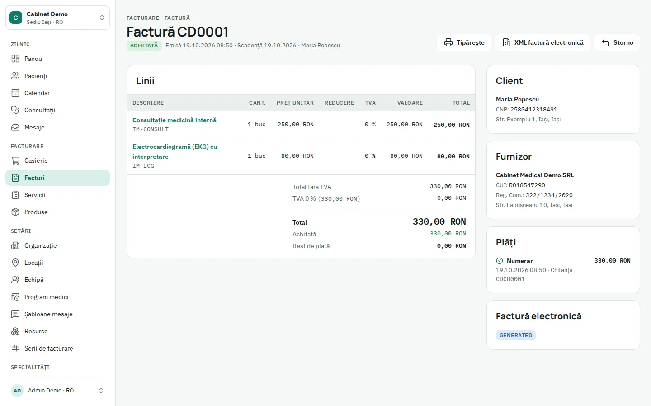This screenshot has height=406, width=651.
Task: Click the printer icon on Tipărește
Action: click(x=448, y=42)
